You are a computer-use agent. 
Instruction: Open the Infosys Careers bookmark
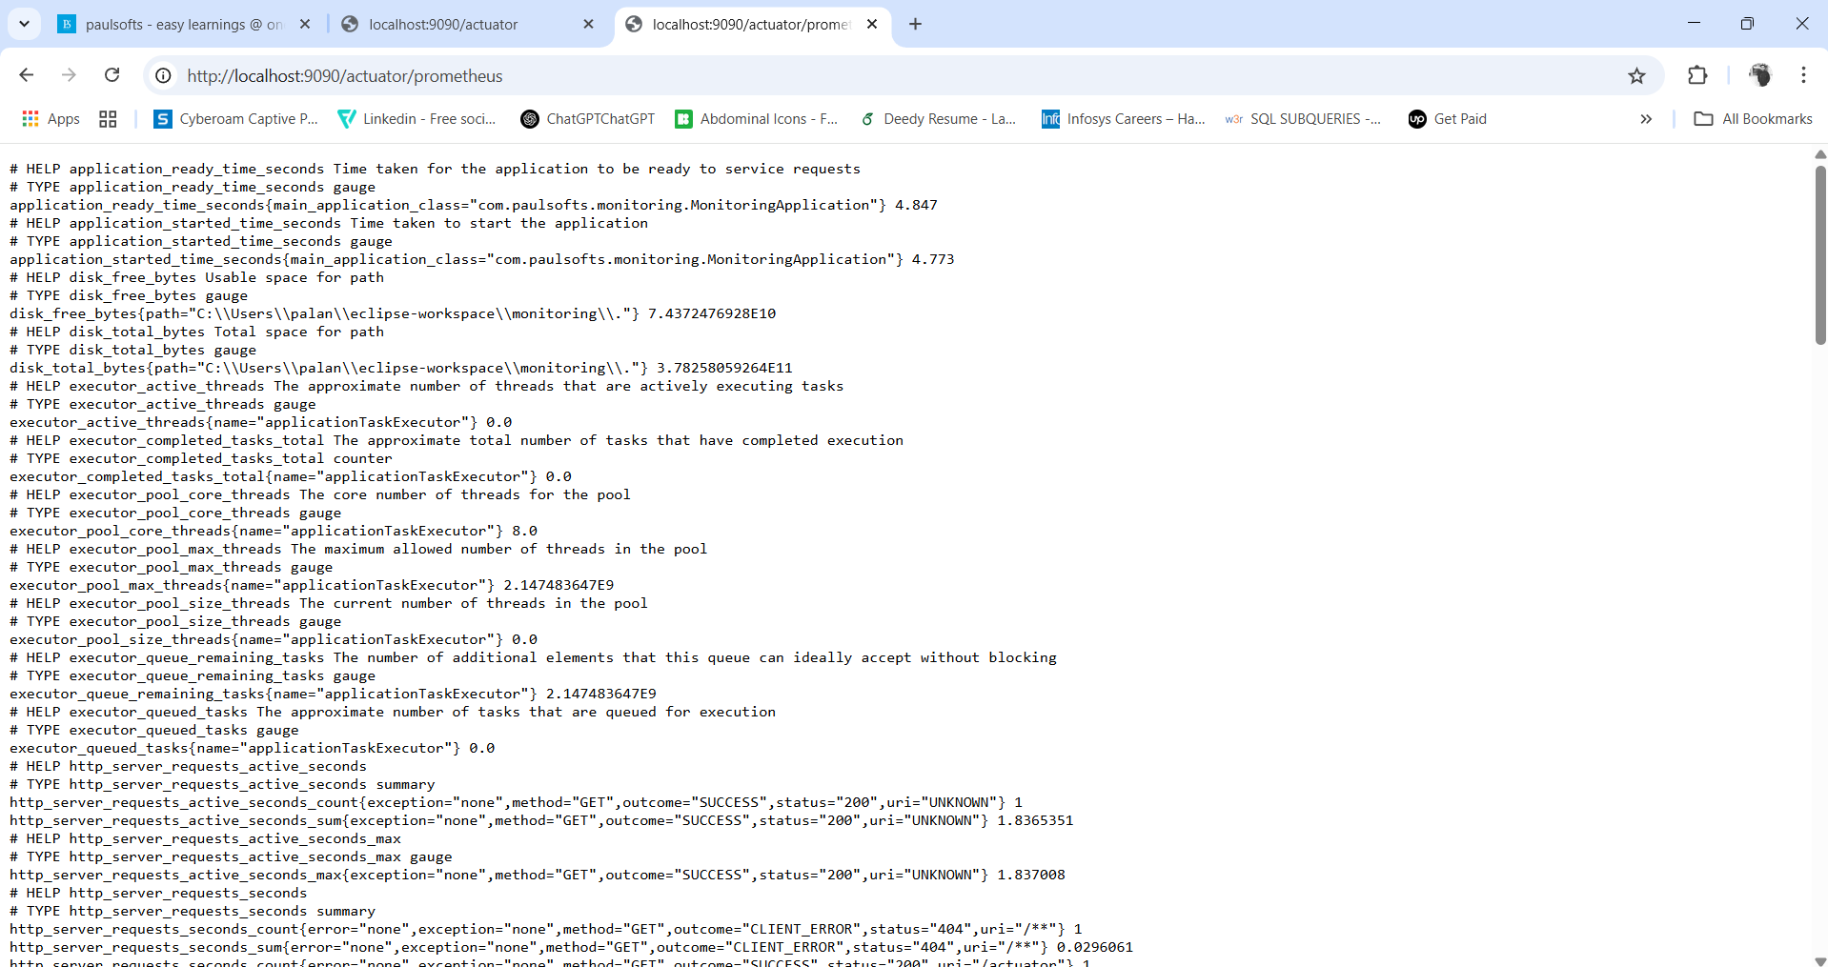coord(1123,119)
